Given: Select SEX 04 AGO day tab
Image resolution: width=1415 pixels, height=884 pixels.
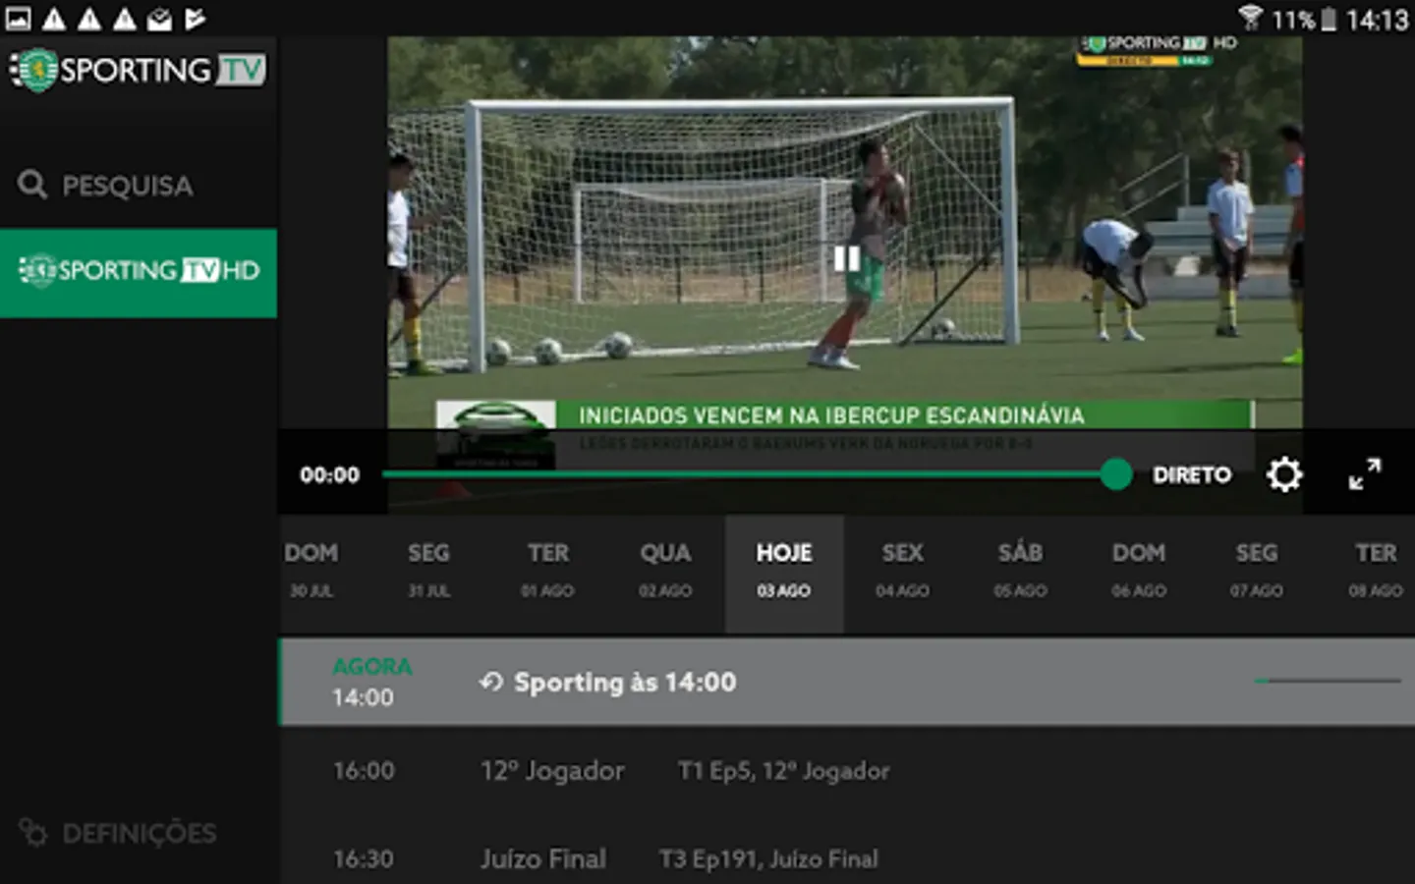Looking at the screenshot, I should tap(902, 574).
